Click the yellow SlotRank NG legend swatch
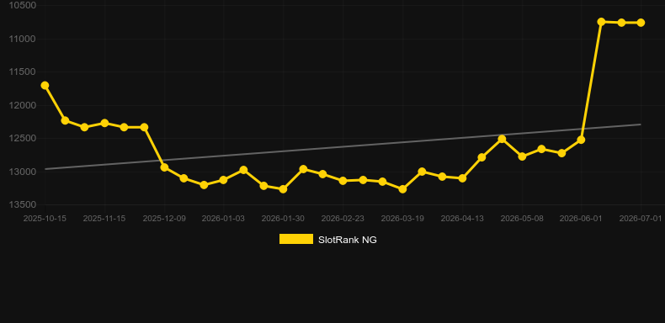This screenshot has width=665, height=323. coord(296,239)
